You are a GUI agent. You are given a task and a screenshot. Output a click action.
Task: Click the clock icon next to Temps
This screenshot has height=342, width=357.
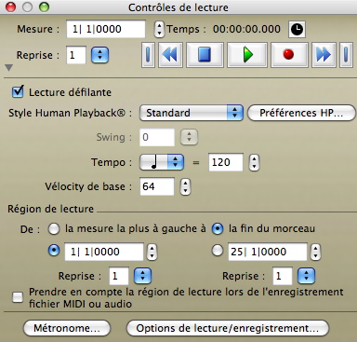point(297,29)
